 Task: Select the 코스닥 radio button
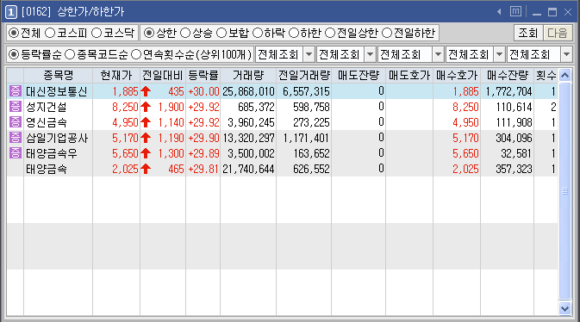tap(97, 33)
